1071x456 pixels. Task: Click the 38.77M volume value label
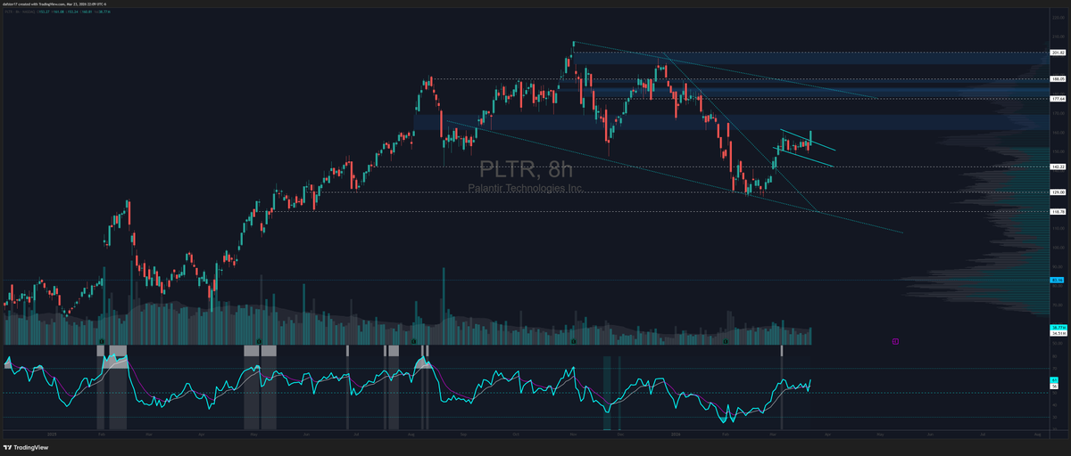[1057, 329]
